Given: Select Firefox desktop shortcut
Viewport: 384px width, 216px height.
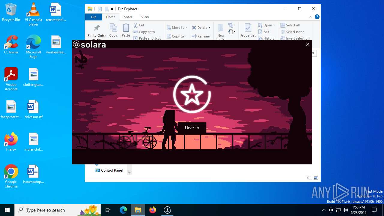Looking at the screenshot, I should coord(11,142).
